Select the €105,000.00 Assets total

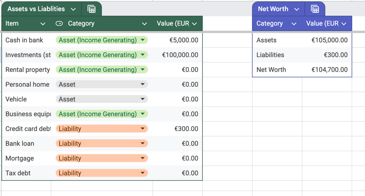pyautogui.click(x=327, y=40)
